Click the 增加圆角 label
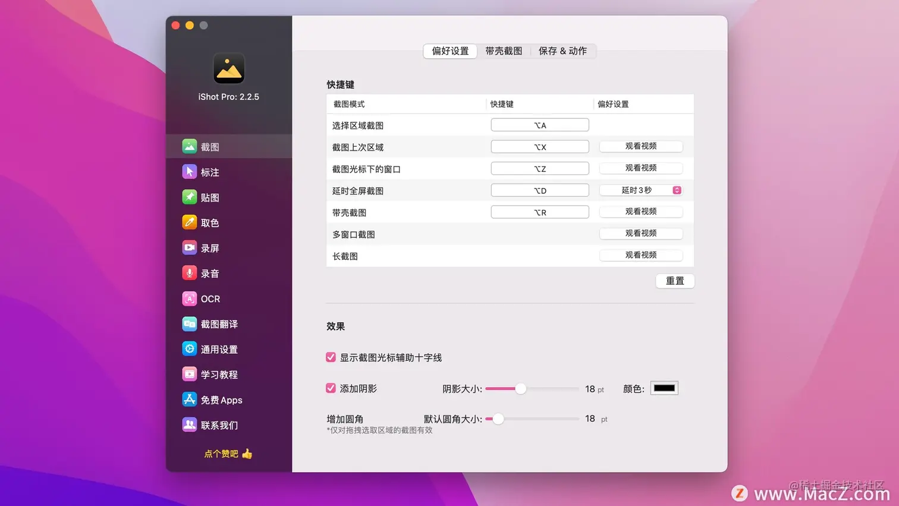 (x=345, y=419)
